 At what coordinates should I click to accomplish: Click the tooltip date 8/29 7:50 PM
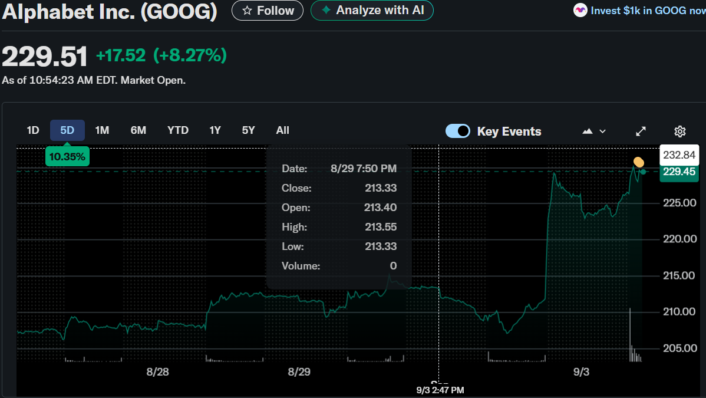click(364, 169)
